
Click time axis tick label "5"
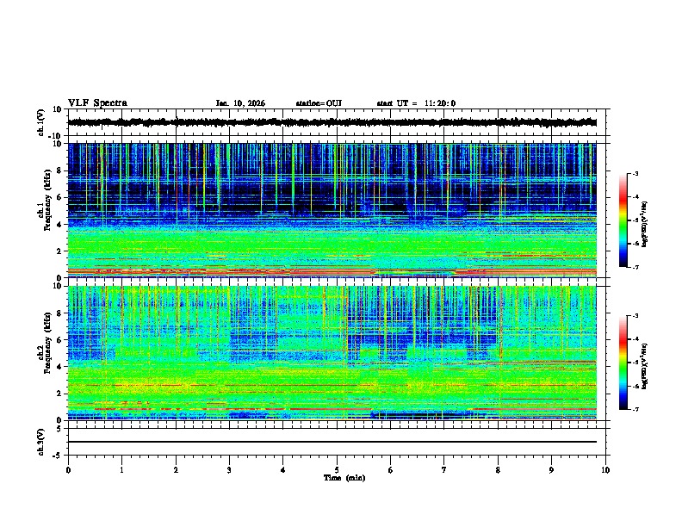(x=337, y=470)
